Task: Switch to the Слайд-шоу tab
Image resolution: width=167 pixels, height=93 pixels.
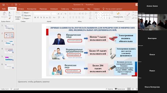Action: pyautogui.click(x=65, y=9)
